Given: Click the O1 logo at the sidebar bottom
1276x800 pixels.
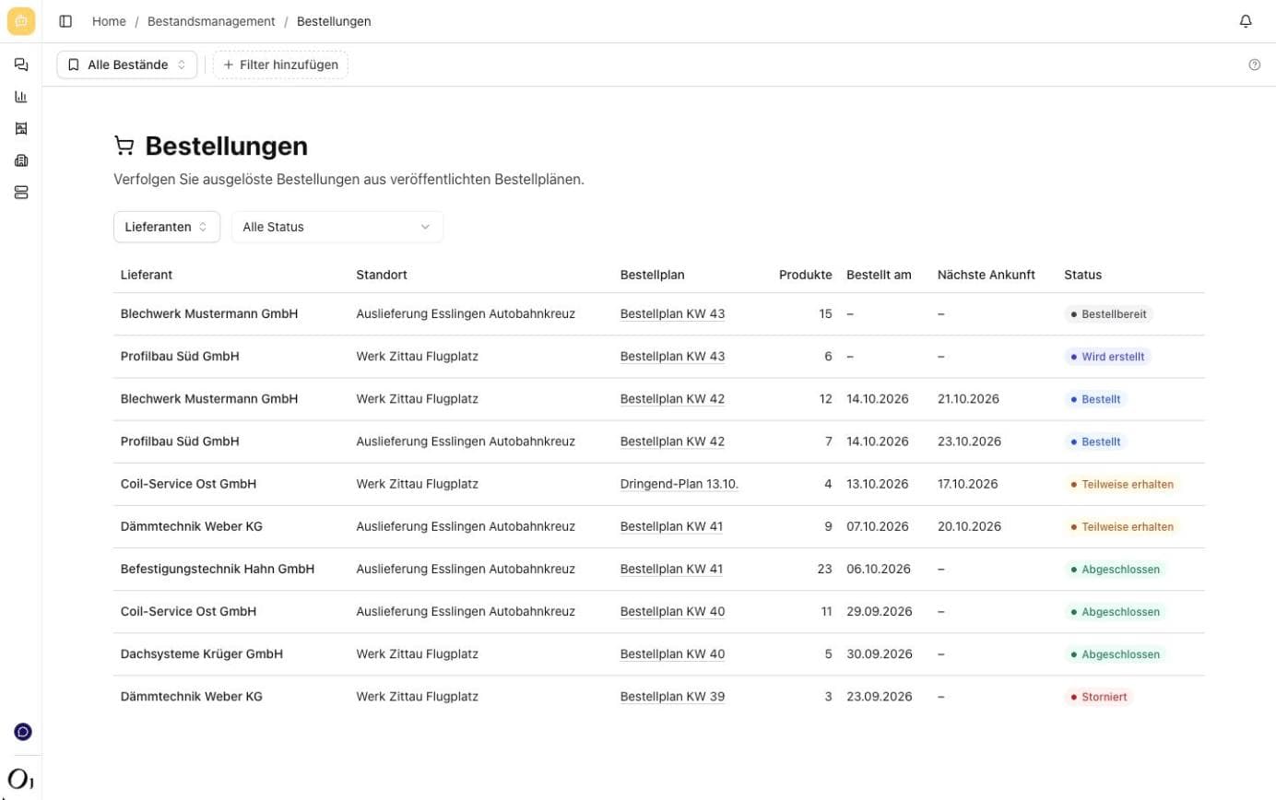Looking at the screenshot, I should point(20,779).
